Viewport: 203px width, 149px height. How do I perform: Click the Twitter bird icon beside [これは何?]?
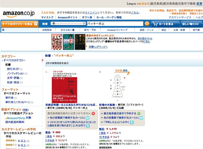tap(88, 126)
